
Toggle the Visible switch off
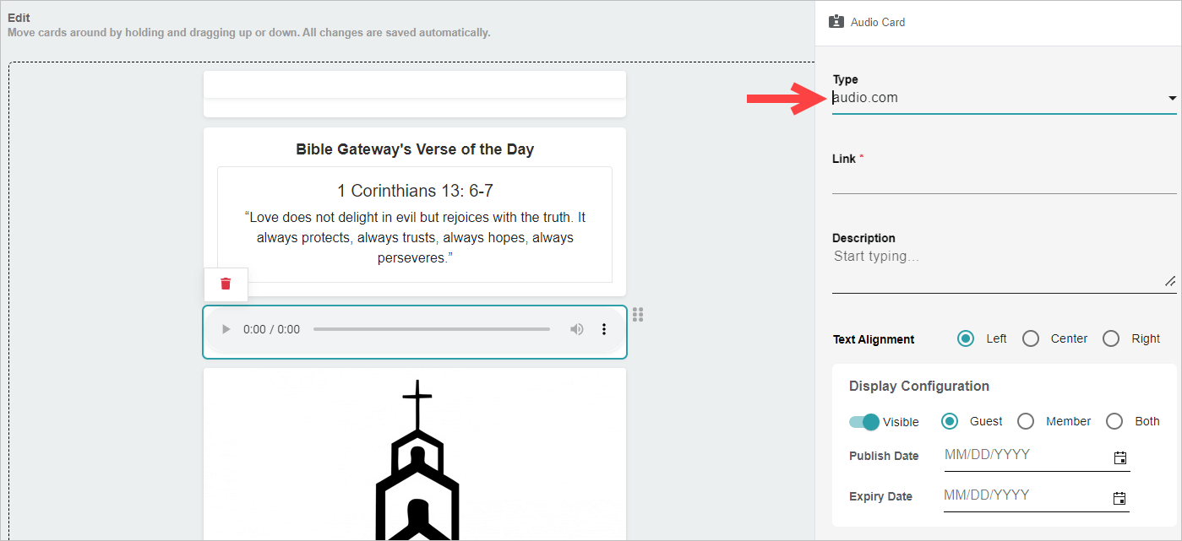(x=864, y=422)
